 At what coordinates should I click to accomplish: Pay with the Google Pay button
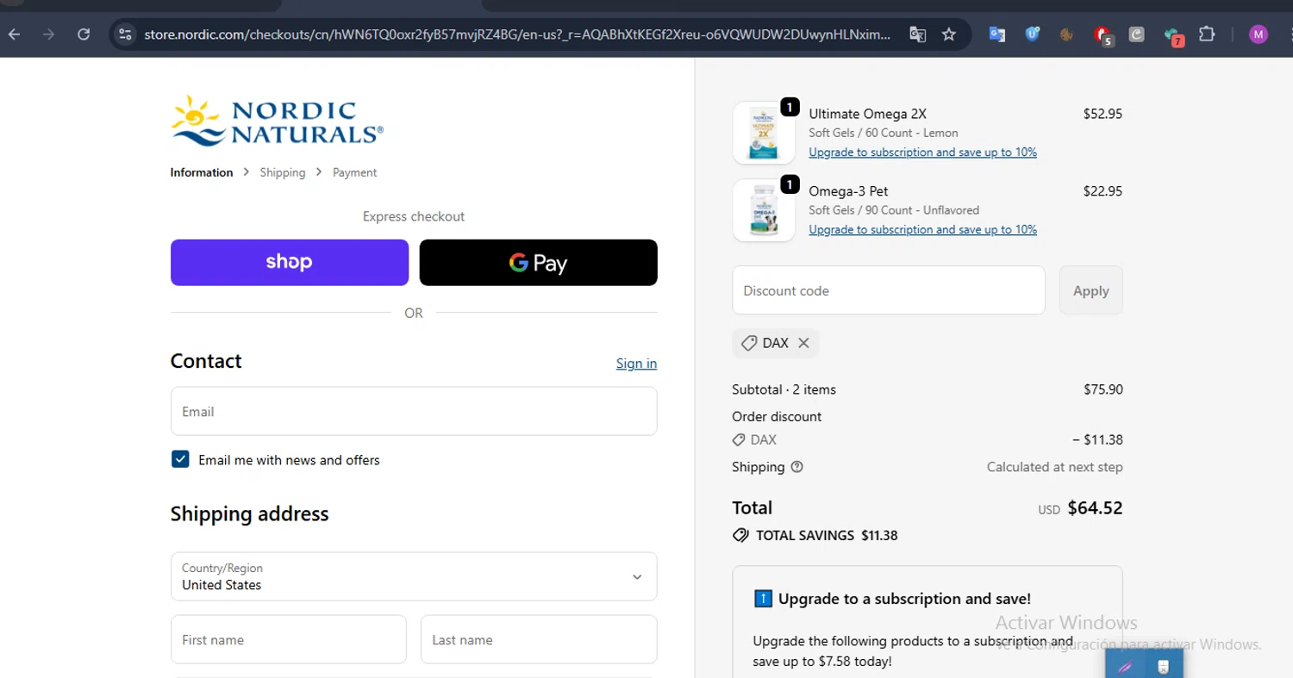[x=539, y=262]
